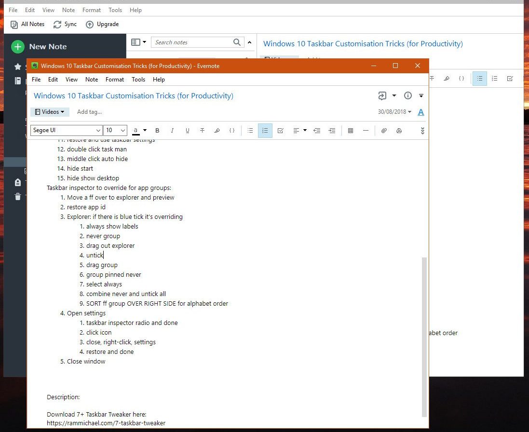529x432 pixels.
Task: Open Edit menu in front note window
Action: click(53, 80)
